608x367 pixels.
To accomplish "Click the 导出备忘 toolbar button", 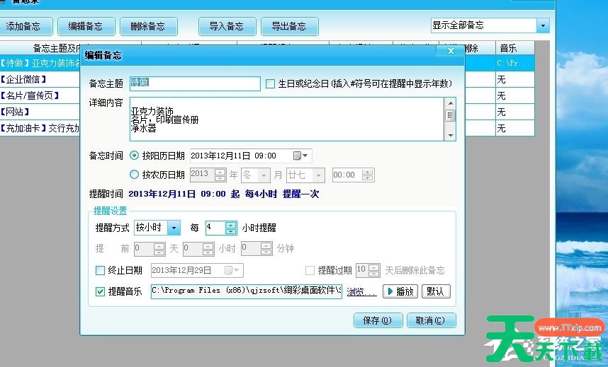I will point(289,27).
